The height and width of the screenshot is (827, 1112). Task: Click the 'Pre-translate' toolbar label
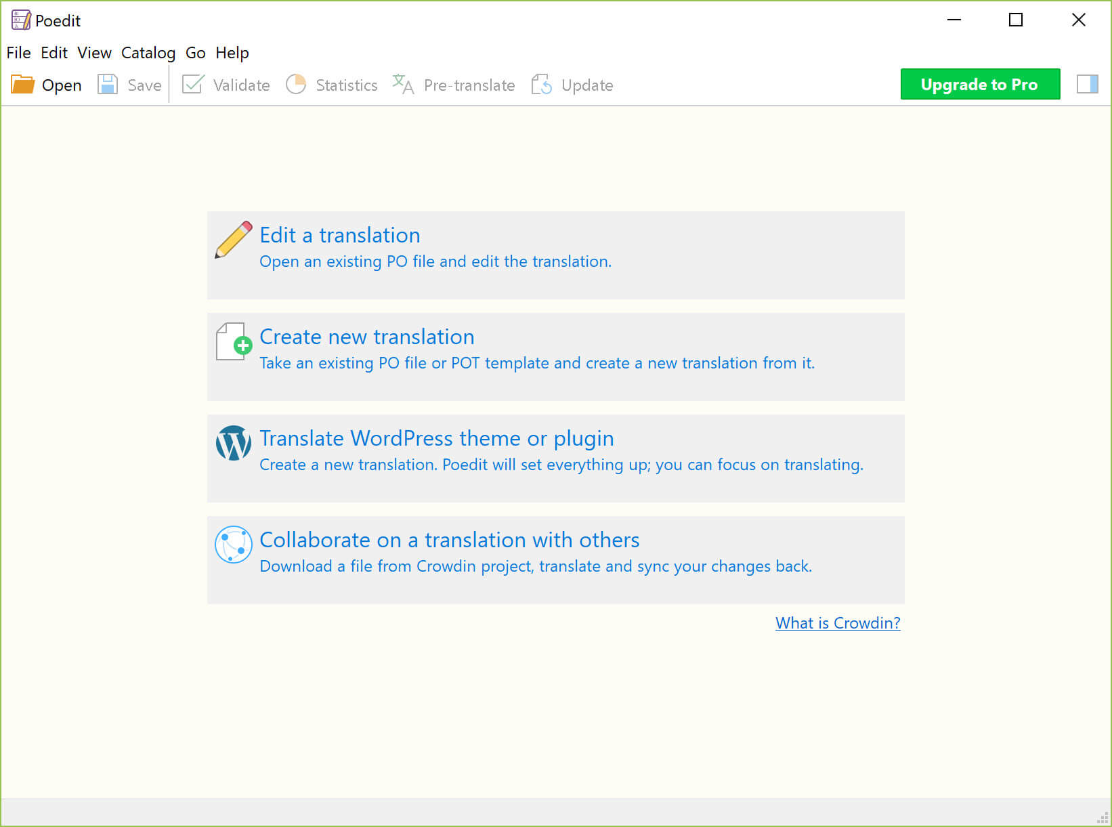coord(469,85)
